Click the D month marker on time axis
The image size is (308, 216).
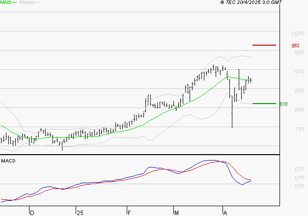pos(32,213)
